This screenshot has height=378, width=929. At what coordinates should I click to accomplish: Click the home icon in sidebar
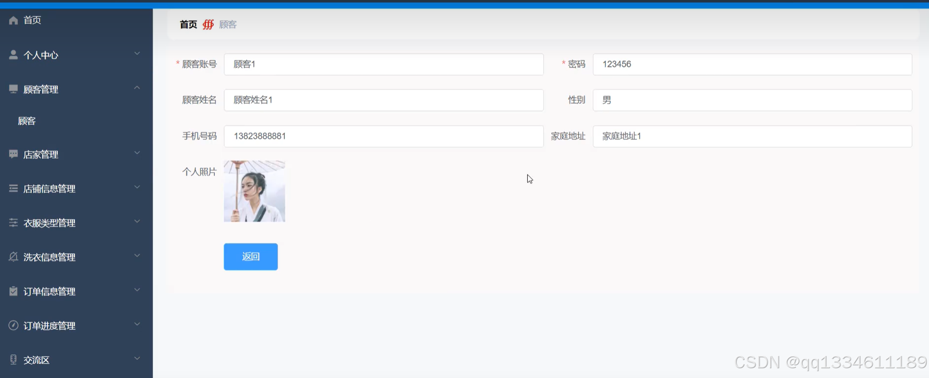[x=13, y=20]
